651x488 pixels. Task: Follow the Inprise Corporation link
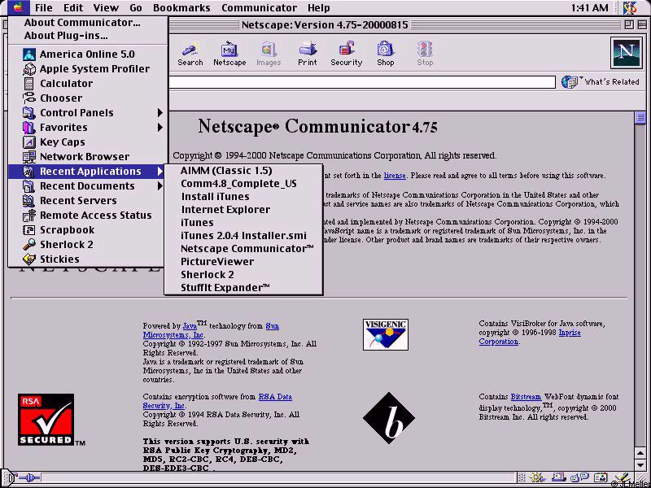tap(530, 337)
